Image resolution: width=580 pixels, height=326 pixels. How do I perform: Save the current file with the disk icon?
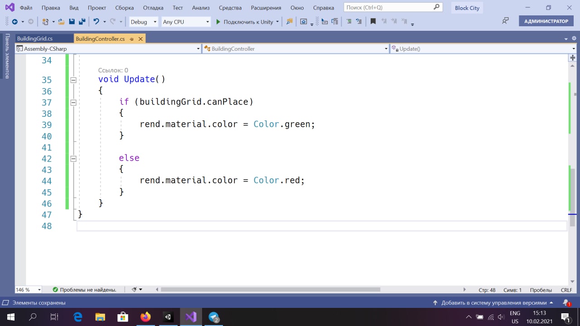pos(72,22)
